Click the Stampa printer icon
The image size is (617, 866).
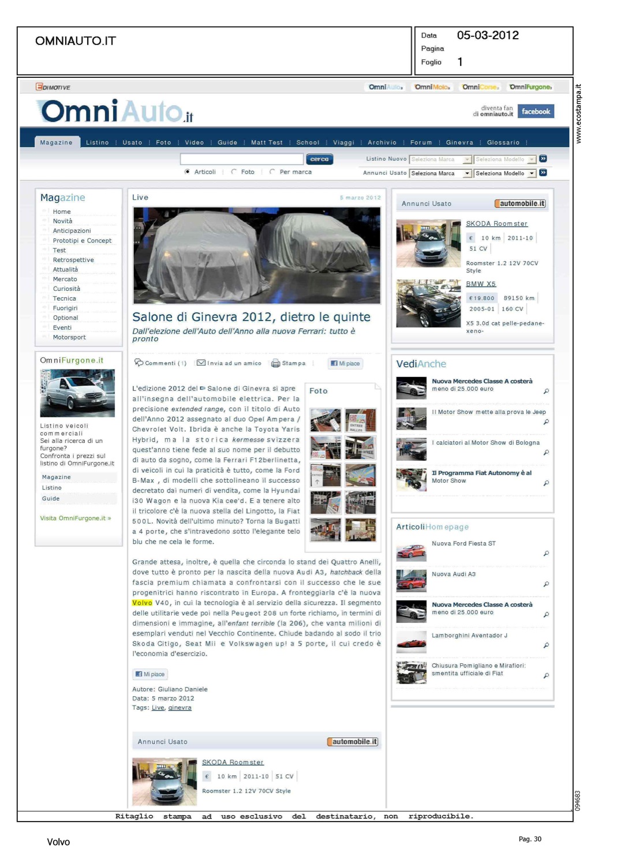pos(275,363)
